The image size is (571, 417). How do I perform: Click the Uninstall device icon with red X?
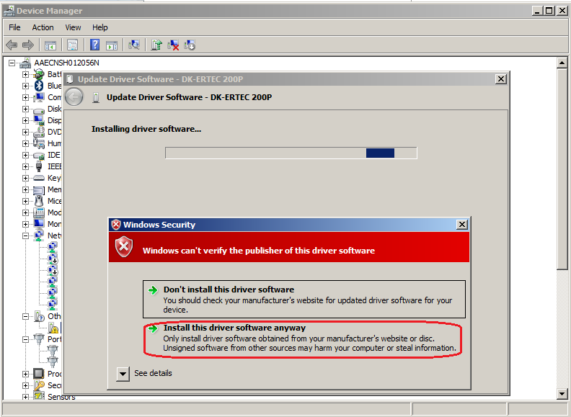[173, 45]
